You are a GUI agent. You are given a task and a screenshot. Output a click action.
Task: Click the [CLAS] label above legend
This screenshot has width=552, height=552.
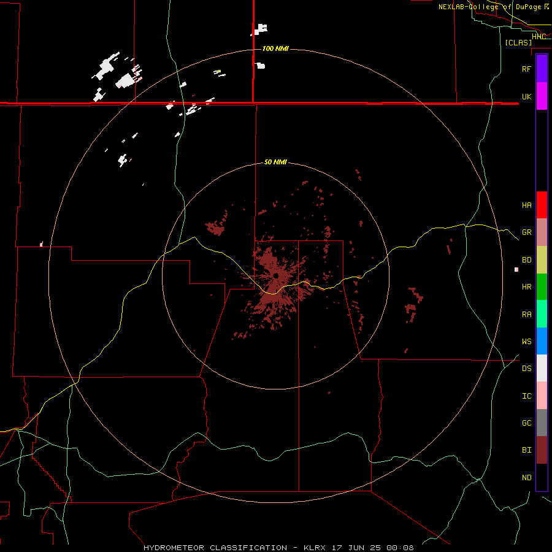click(x=518, y=42)
